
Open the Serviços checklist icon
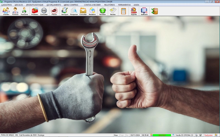(x=65, y=11)
